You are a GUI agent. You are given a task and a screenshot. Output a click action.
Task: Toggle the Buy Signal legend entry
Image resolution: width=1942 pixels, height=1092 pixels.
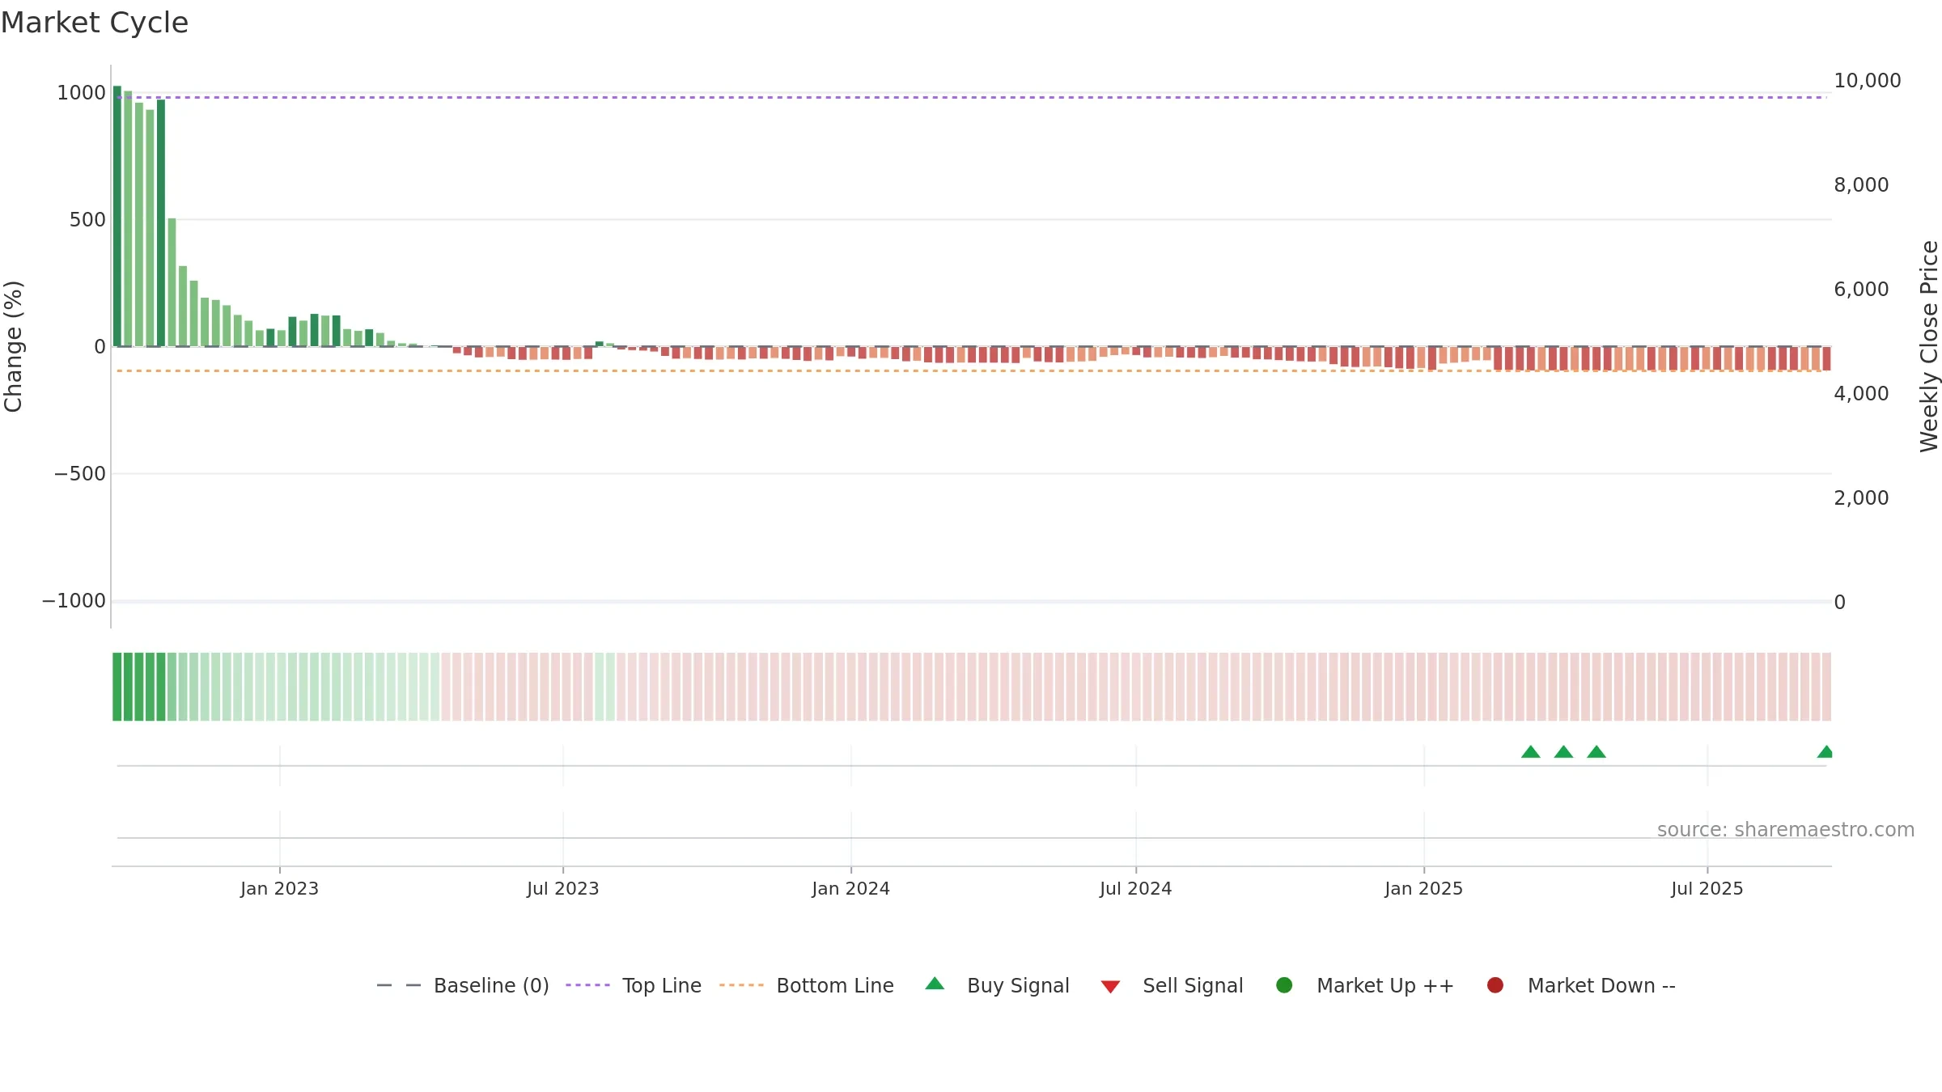point(997,985)
